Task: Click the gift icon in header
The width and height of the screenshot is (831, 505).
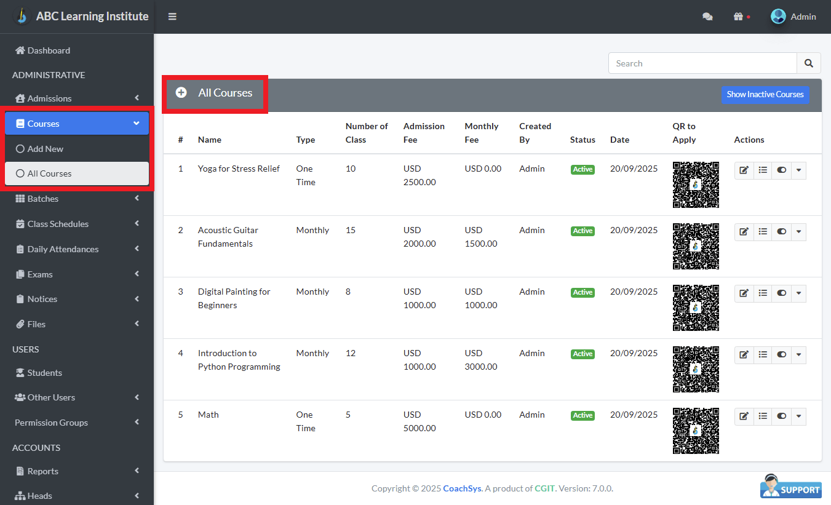Action: [739, 17]
